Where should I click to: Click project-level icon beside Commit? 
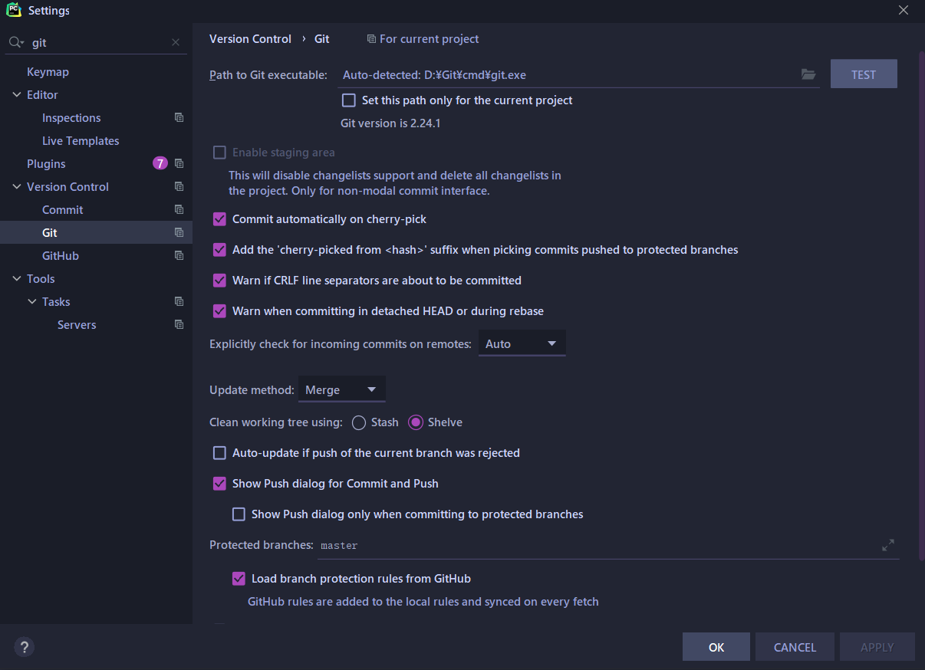[179, 209]
